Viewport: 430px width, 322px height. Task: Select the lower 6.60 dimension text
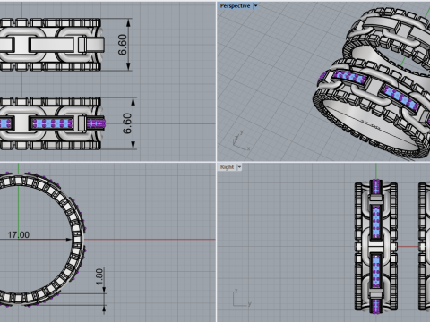point(127,123)
